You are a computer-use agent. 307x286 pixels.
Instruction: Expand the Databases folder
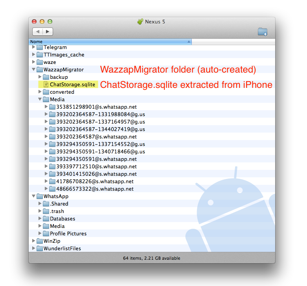tap(40, 219)
